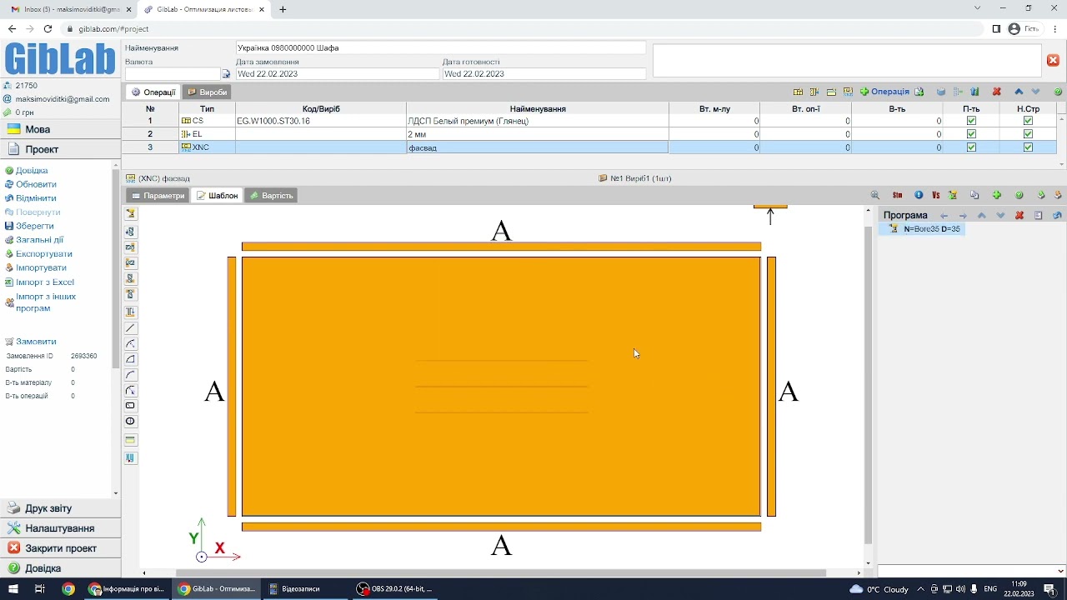Close message panel with red X button

point(1053,61)
